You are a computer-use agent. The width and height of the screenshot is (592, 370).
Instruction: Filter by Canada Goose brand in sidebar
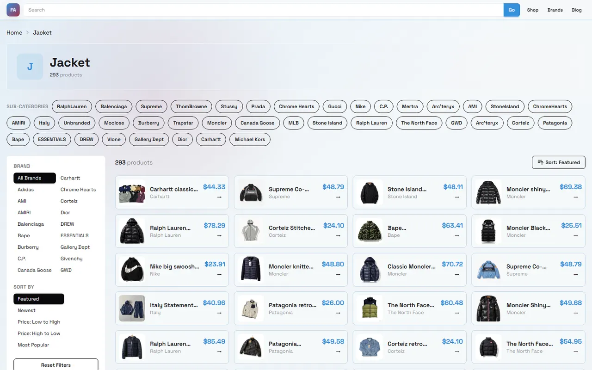coord(35,270)
